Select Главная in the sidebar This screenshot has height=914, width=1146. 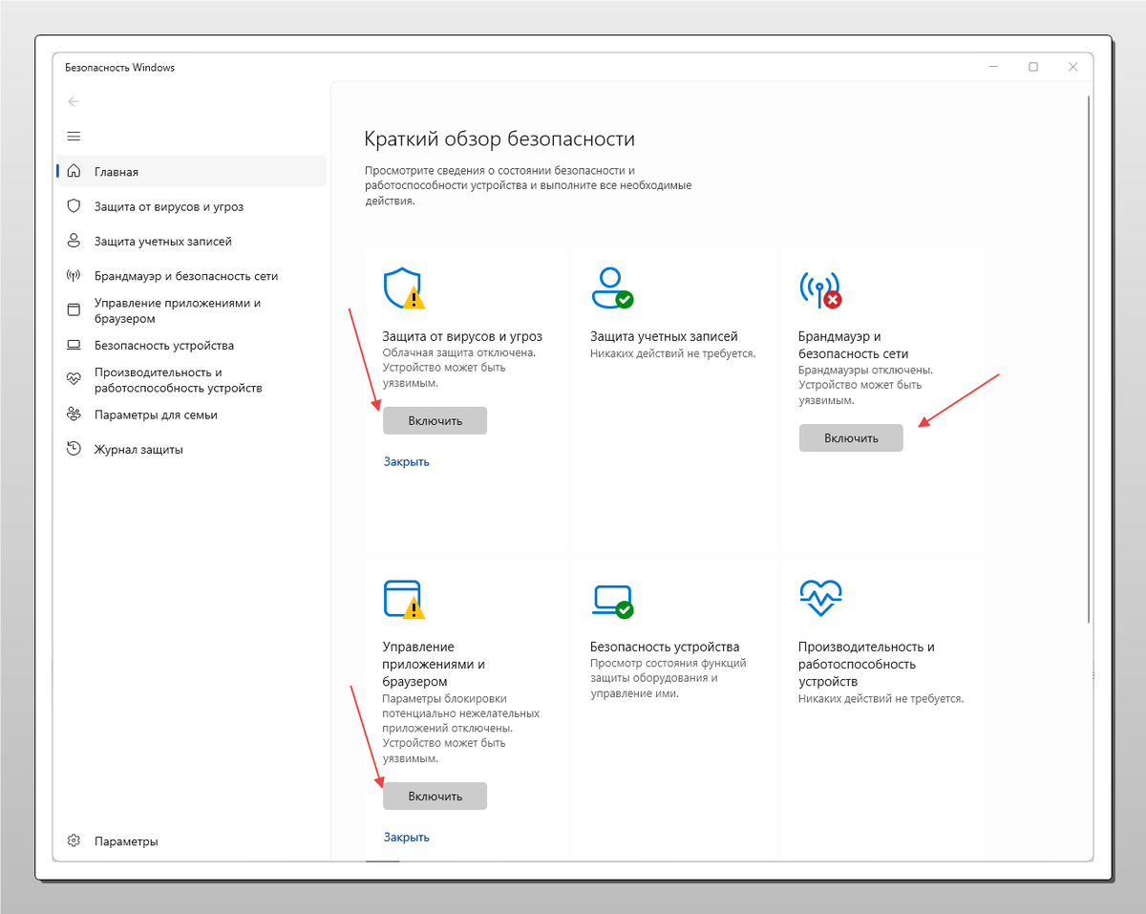[x=192, y=172]
